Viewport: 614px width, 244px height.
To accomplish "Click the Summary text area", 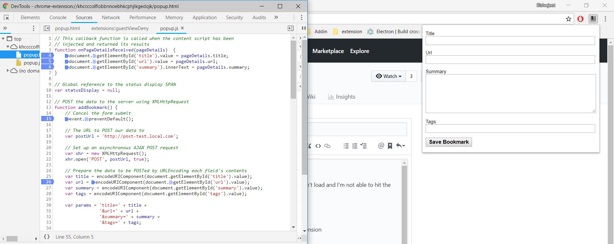I will [x=510, y=94].
